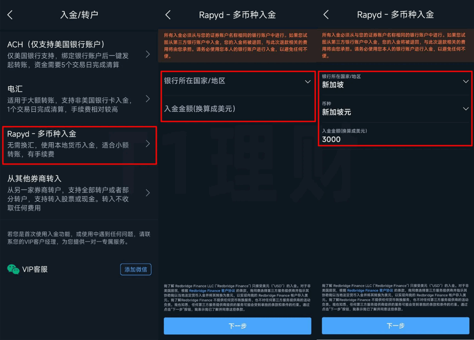
Task: Click the amount field showing 3000
Action: (x=395, y=136)
